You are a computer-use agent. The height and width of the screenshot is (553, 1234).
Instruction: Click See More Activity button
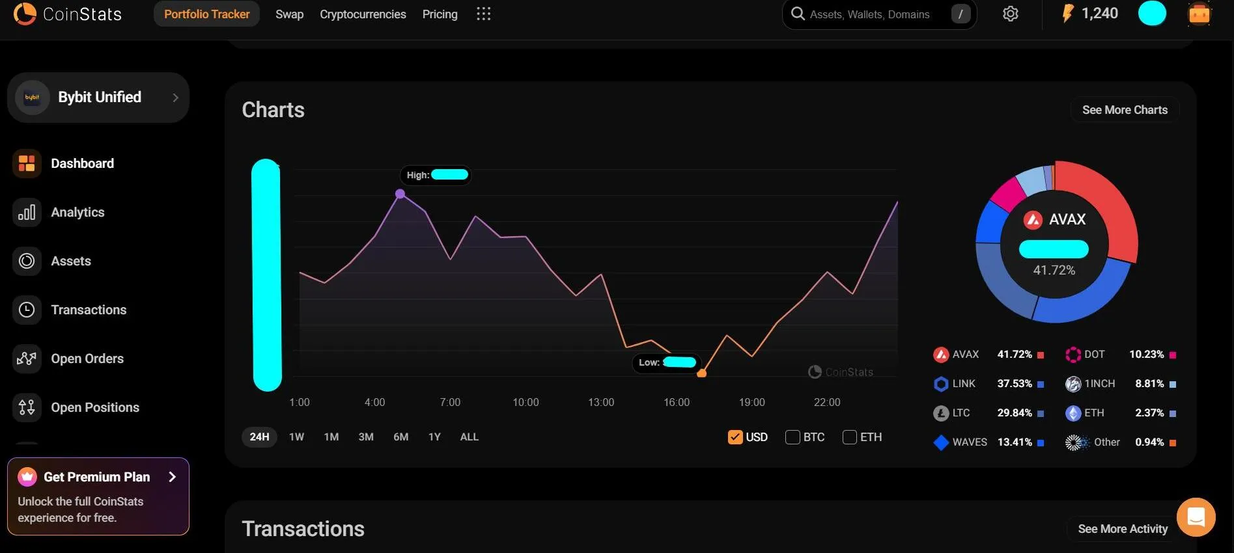[x=1123, y=529]
